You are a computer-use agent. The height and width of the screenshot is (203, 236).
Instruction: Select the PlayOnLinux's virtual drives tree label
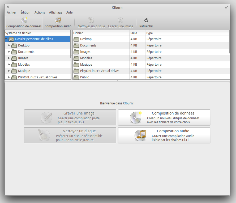coord(38,77)
